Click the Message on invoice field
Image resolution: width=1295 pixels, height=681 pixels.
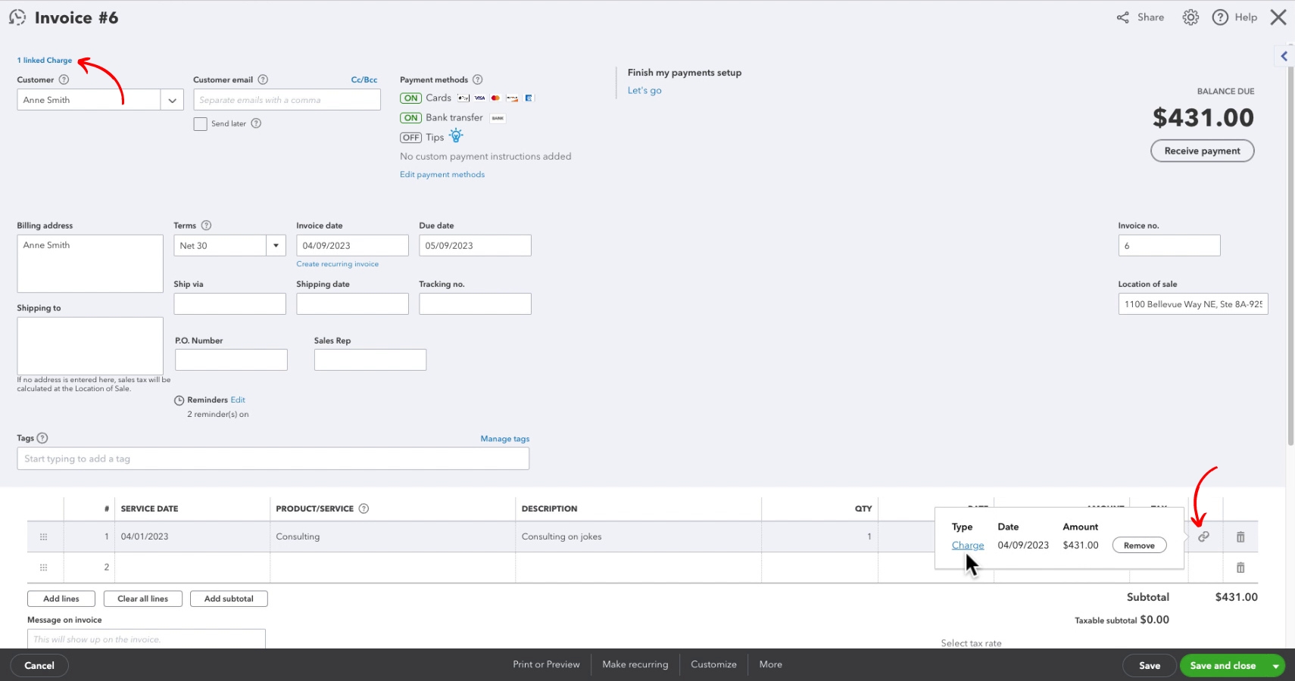[146, 639]
